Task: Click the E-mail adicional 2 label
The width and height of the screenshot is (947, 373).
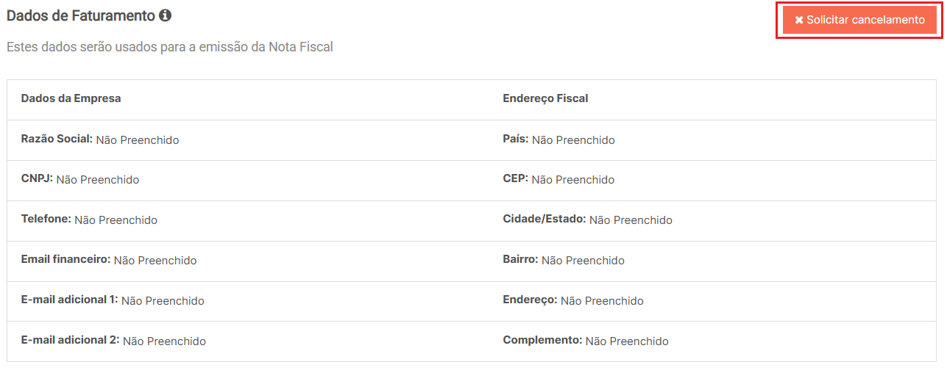Action: (x=70, y=341)
